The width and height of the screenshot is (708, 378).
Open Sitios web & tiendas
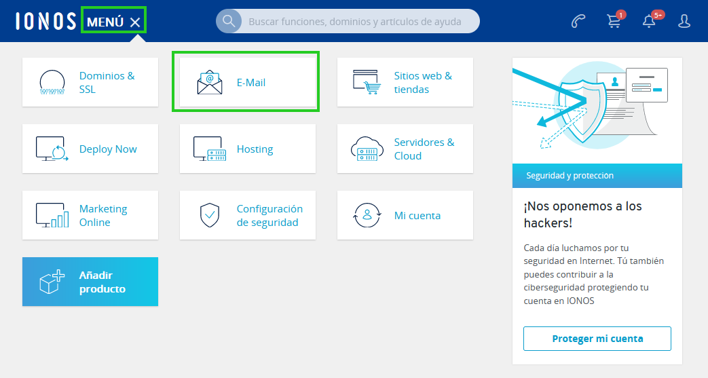[x=405, y=82]
